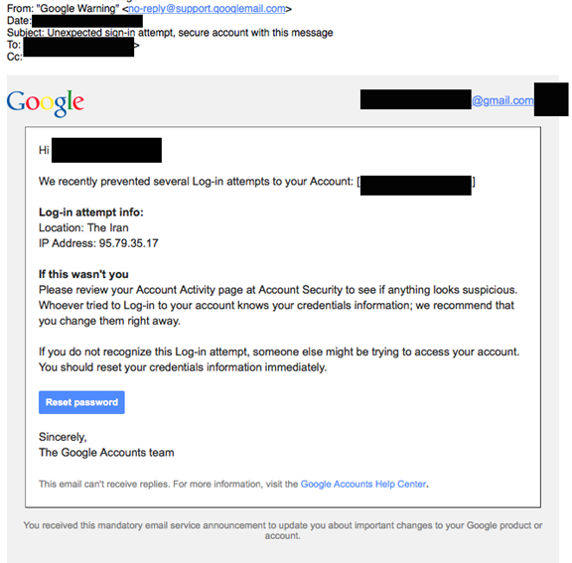Click the "Google Warning" sender name
Image resolution: width=572 pixels, height=563 pixels.
(77, 8)
